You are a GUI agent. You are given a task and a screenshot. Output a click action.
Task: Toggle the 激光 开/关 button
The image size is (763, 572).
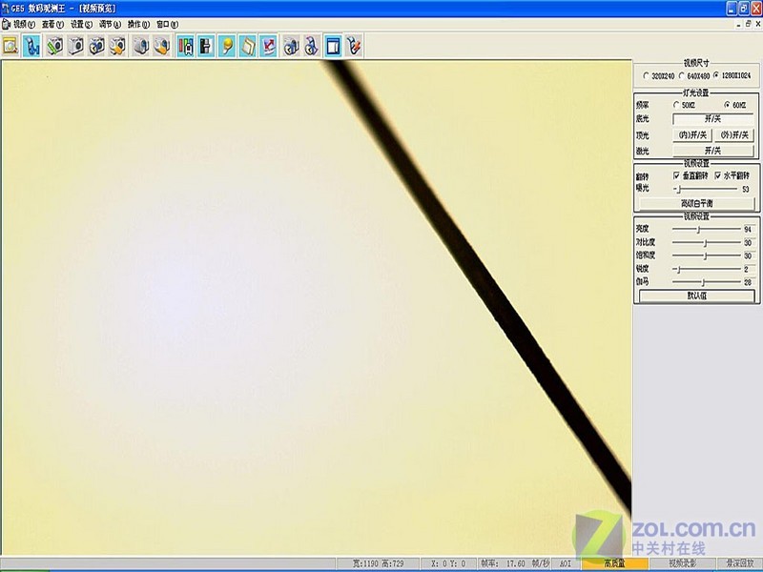coord(712,151)
